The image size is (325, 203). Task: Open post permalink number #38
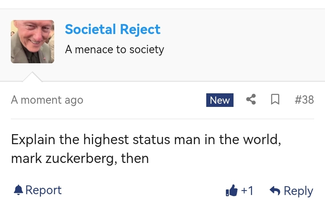(x=304, y=99)
